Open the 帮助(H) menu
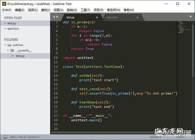This screenshot has height=140, width=195. point(129,10)
